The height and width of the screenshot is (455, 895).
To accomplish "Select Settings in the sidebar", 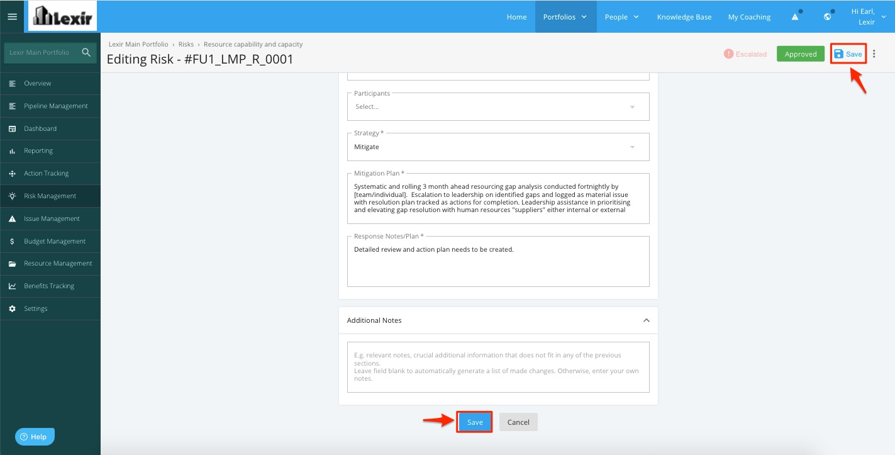I will pos(50,308).
